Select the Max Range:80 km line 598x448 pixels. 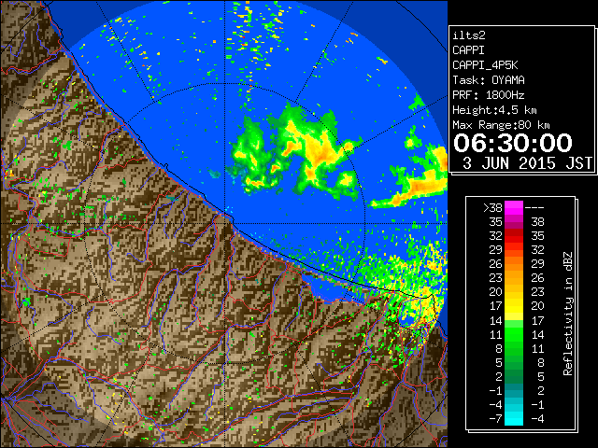[x=501, y=125]
